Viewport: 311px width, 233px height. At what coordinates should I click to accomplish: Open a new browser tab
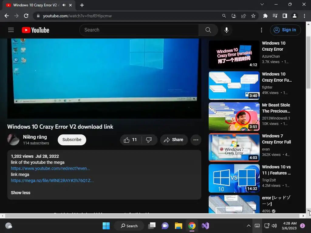(82, 5)
